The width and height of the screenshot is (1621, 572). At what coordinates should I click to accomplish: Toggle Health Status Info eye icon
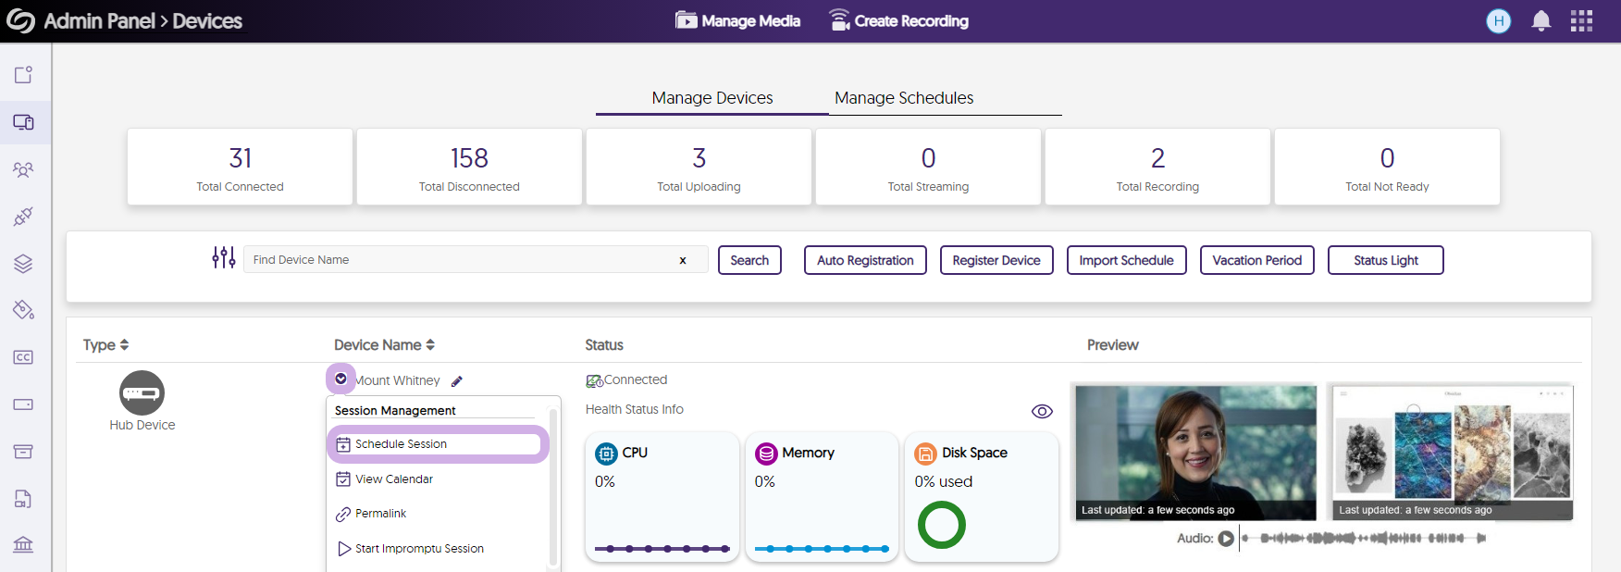(x=1042, y=411)
